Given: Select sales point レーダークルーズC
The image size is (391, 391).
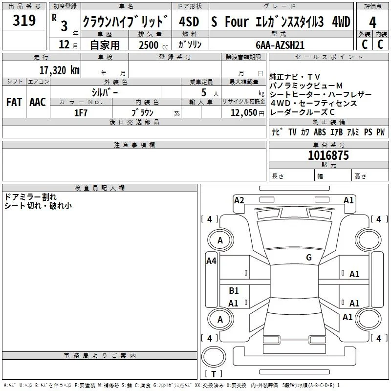Looking at the screenshot, I should [302, 112].
